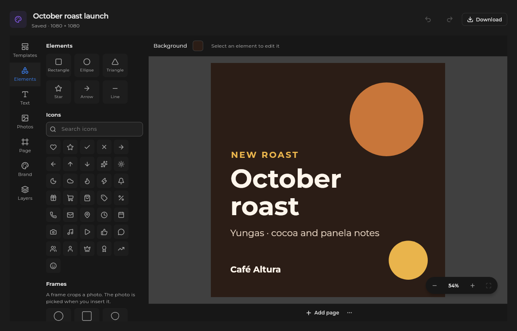The image size is (517, 331).
Task: Add the moon icon
Action: 53,181
